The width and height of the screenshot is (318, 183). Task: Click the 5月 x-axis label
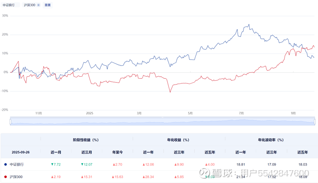click(x=190, y=113)
